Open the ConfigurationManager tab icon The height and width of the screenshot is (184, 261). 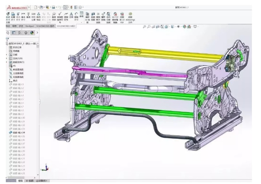click(x=20, y=33)
